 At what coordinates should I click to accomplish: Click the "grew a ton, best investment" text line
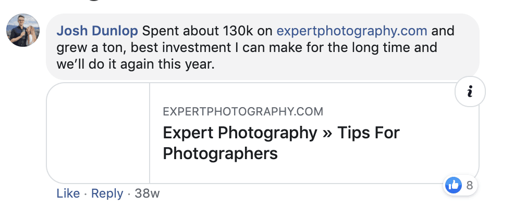(x=156, y=49)
